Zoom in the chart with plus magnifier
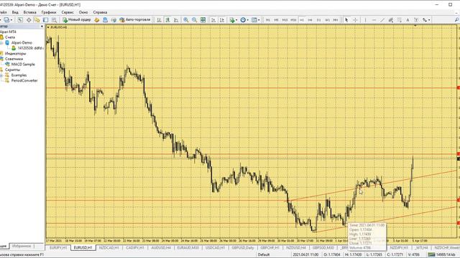Viewport: 460px width, 258px height. pyautogui.click(x=185, y=20)
